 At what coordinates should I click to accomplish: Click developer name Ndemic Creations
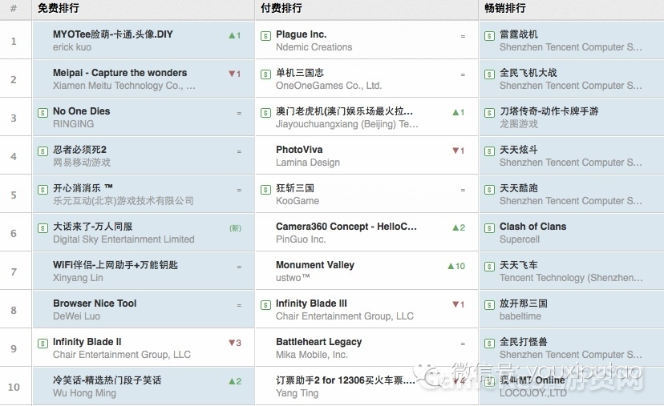click(314, 47)
